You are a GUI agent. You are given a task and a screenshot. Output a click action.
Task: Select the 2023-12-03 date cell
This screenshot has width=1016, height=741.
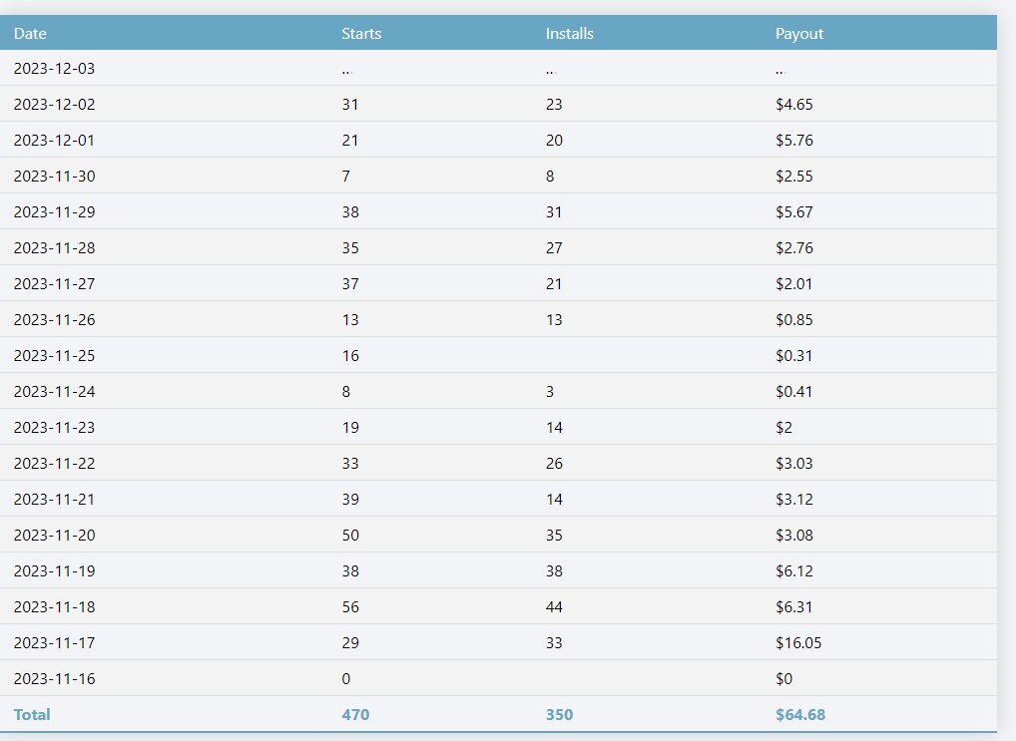[x=55, y=69]
